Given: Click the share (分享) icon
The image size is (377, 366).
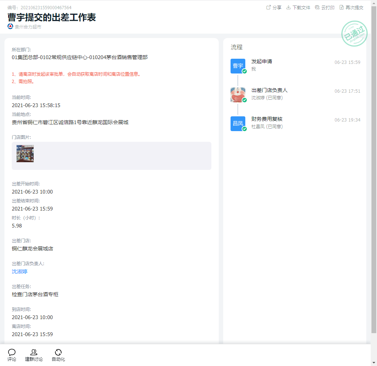Looking at the screenshot, I should (x=269, y=7).
